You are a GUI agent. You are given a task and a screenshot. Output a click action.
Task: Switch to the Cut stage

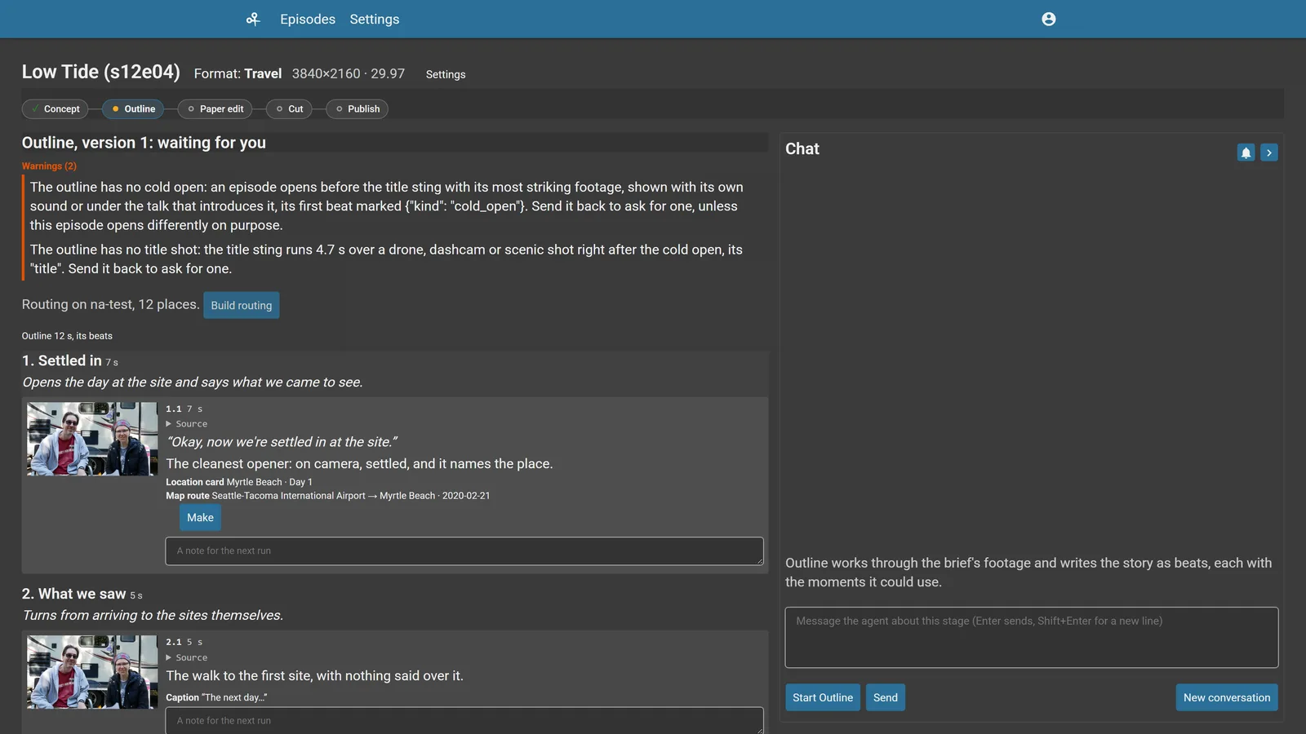289,108
